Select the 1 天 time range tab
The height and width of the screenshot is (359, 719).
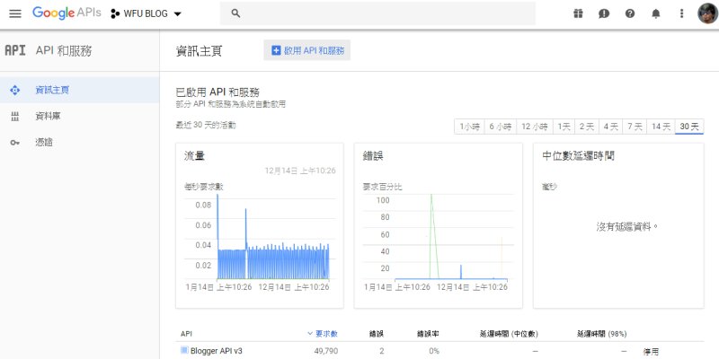click(x=564, y=127)
